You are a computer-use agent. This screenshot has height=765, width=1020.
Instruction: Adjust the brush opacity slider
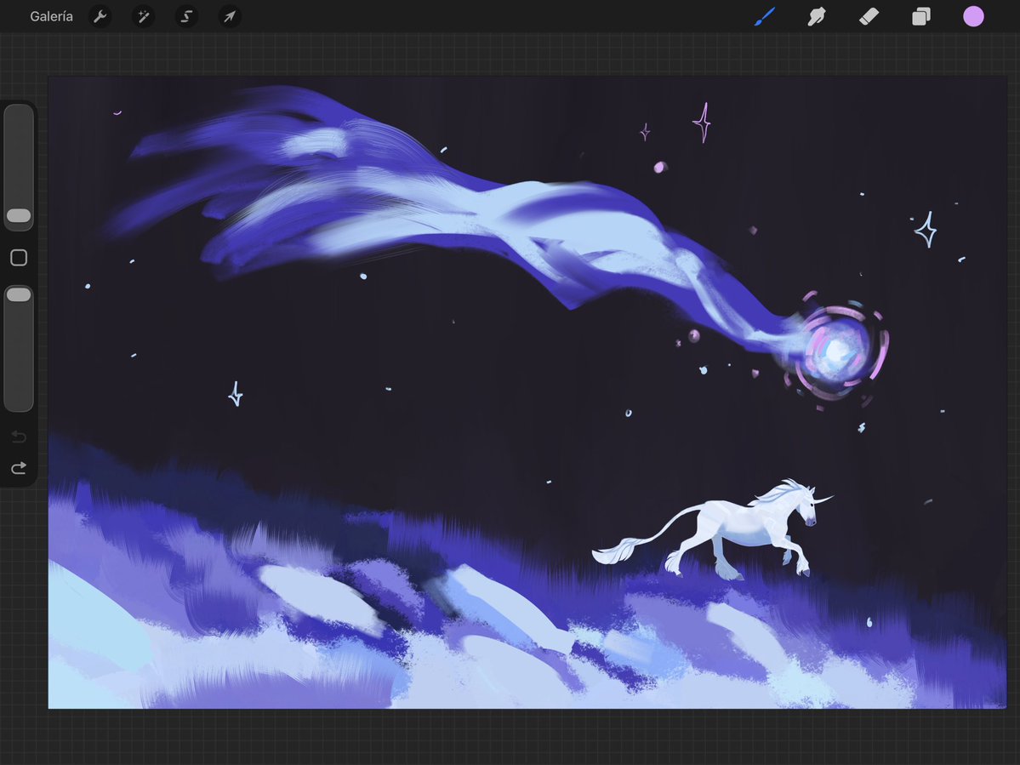click(19, 348)
